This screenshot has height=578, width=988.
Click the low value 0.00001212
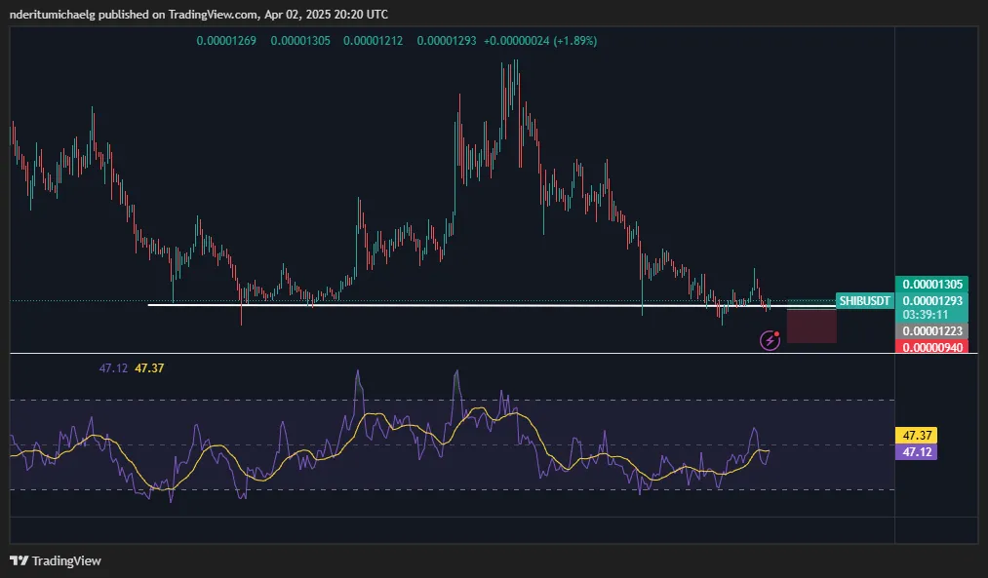coord(373,41)
